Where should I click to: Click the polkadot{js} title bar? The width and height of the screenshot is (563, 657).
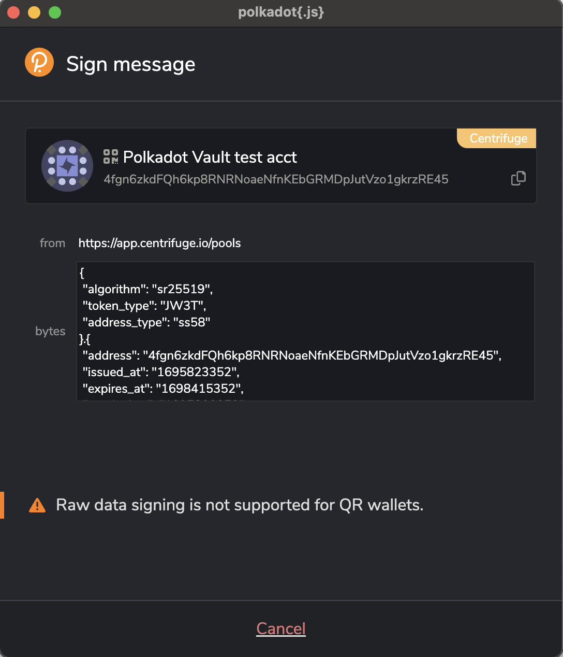click(x=281, y=12)
